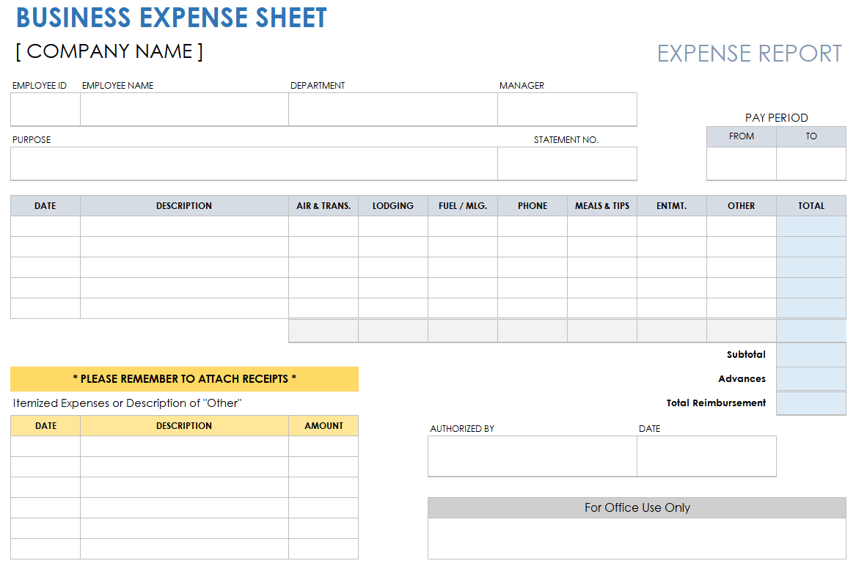Select the Total Reimbursement value cell

coord(811,403)
